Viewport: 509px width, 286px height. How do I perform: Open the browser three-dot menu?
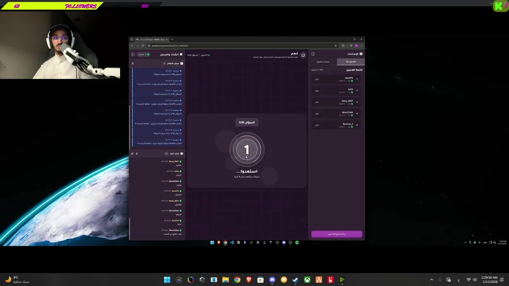tap(361, 46)
